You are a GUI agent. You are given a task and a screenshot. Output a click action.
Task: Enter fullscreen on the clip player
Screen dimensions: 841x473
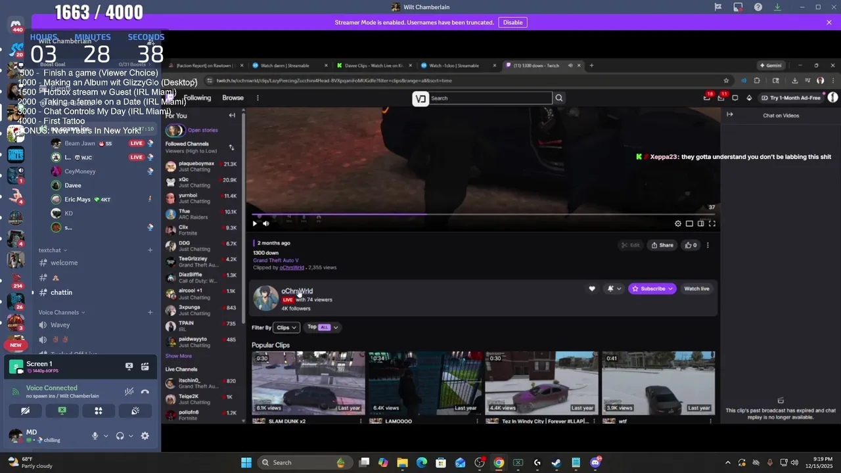tap(712, 223)
